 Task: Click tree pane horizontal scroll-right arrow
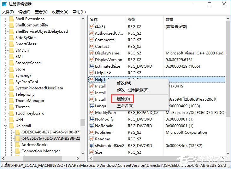pyautogui.click(x=78, y=158)
